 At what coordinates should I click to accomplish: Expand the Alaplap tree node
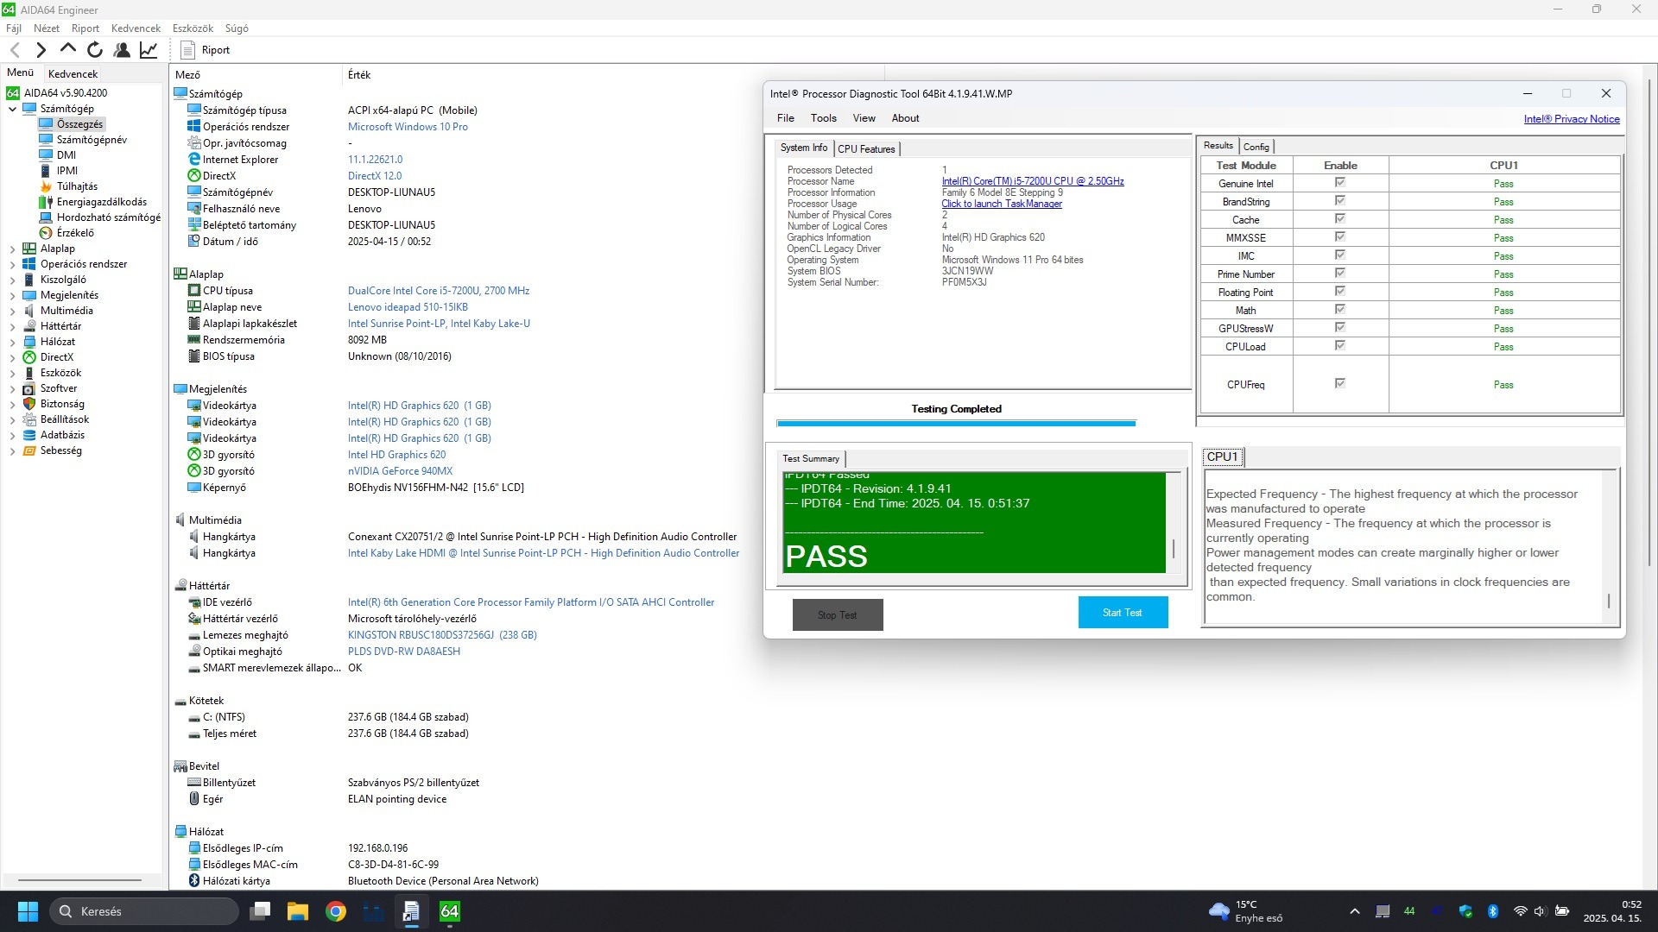coord(12,249)
